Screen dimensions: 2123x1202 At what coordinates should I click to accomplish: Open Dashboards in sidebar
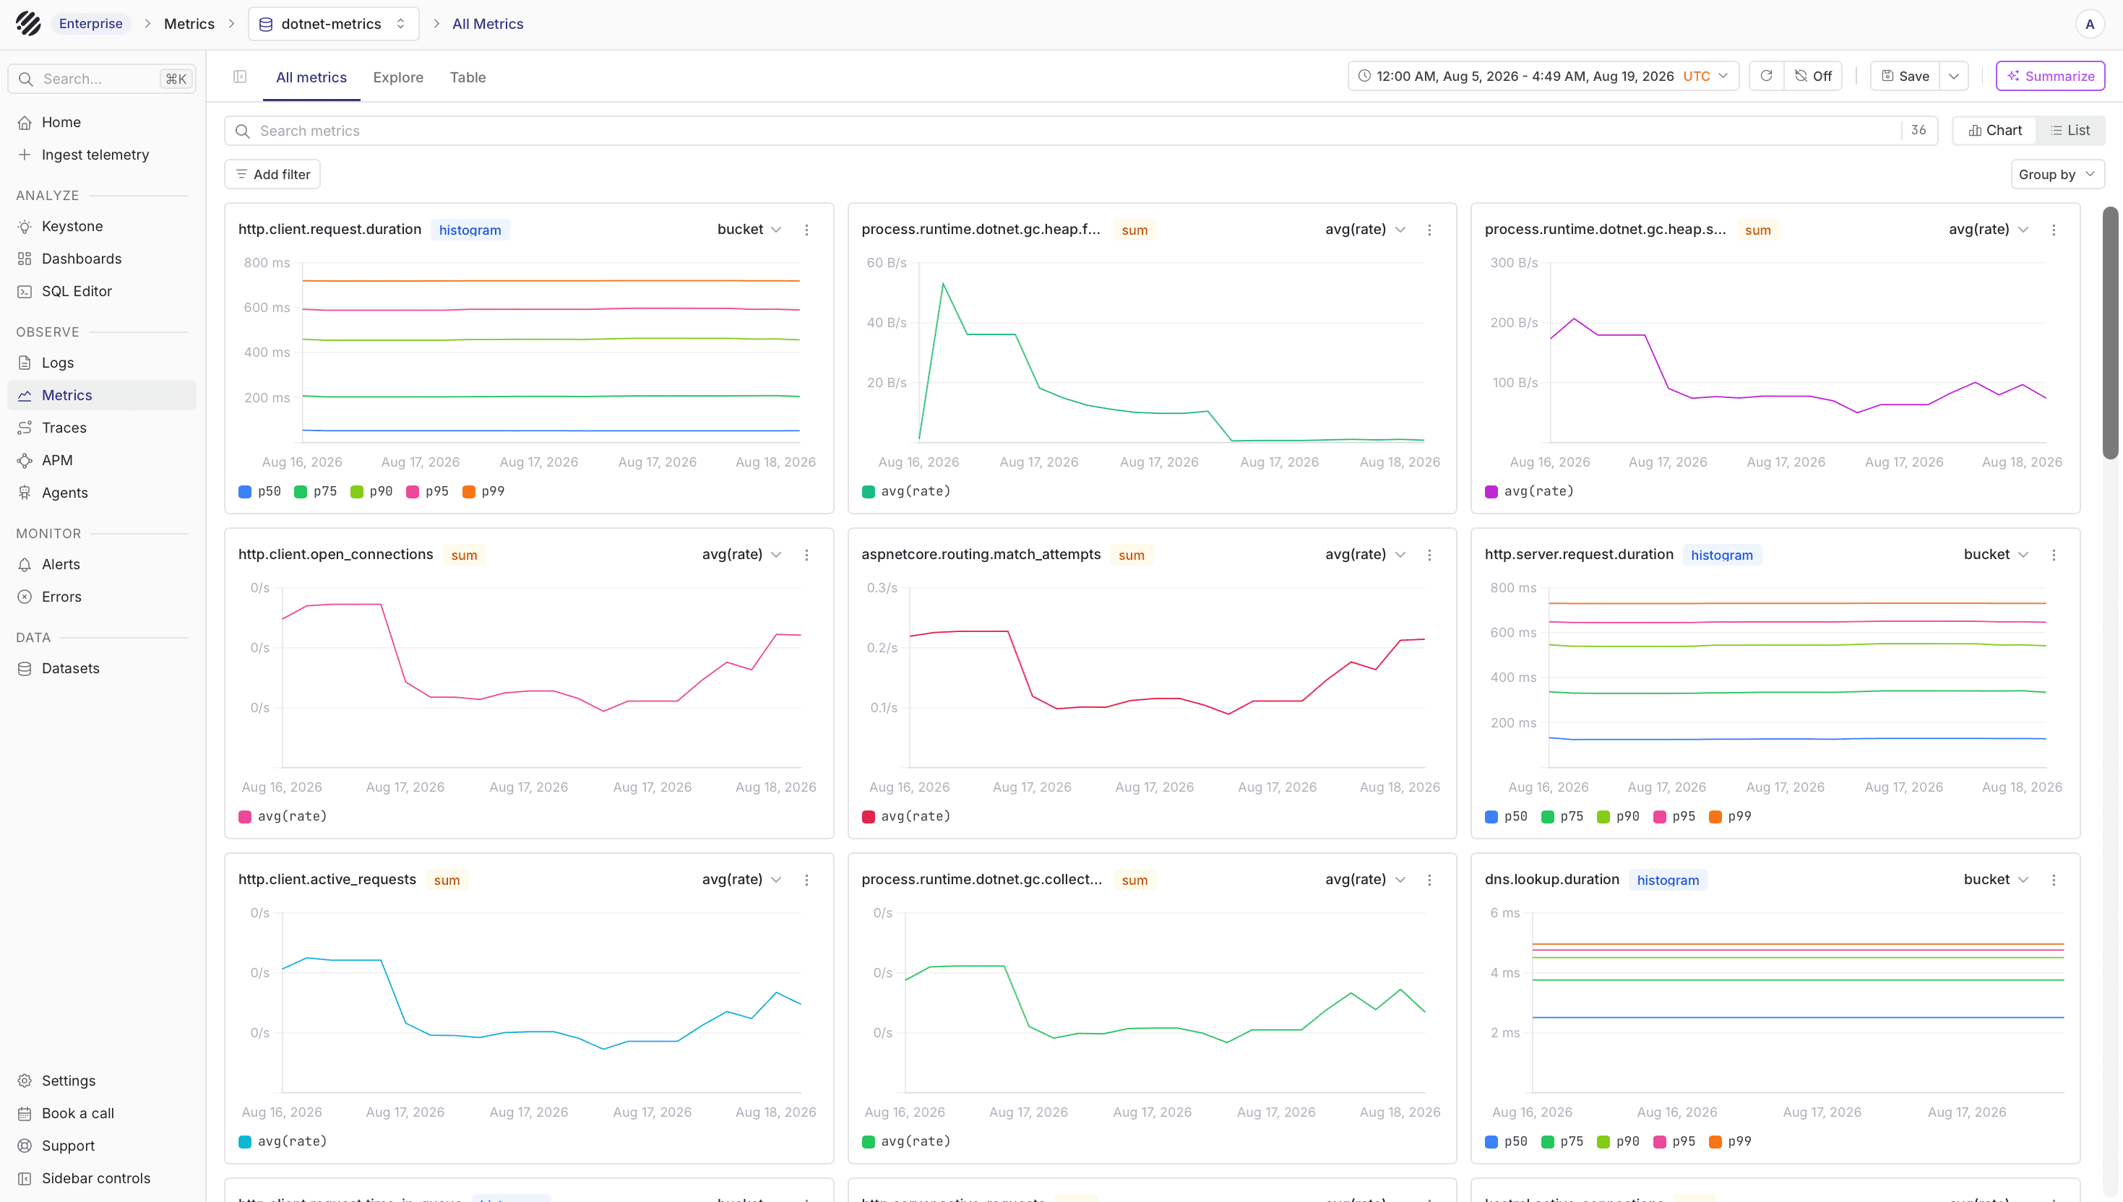pos(102,259)
